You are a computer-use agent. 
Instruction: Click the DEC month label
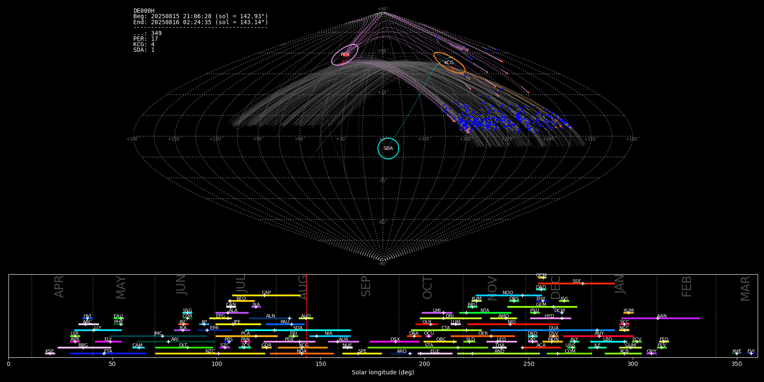click(x=556, y=287)
